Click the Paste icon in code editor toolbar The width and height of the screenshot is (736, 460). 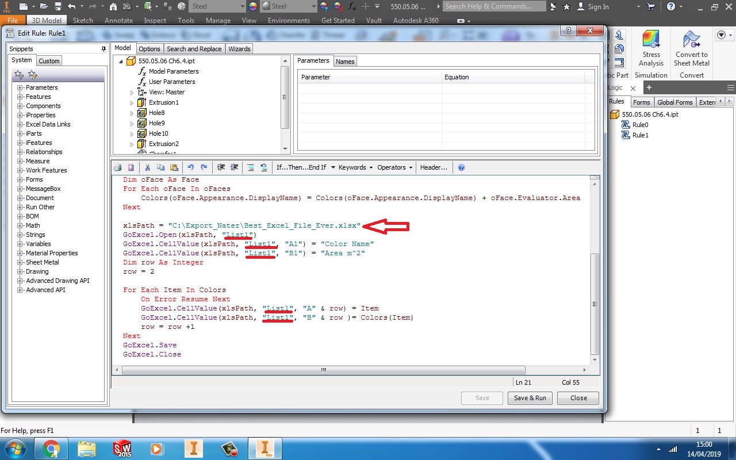(174, 167)
